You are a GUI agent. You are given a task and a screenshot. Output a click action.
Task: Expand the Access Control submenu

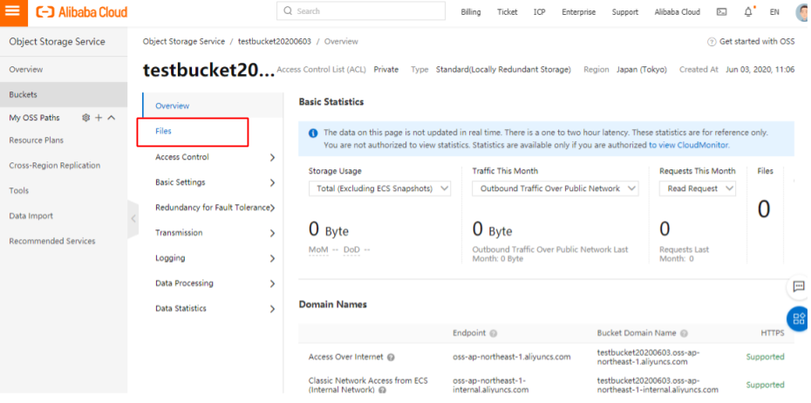coord(272,157)
